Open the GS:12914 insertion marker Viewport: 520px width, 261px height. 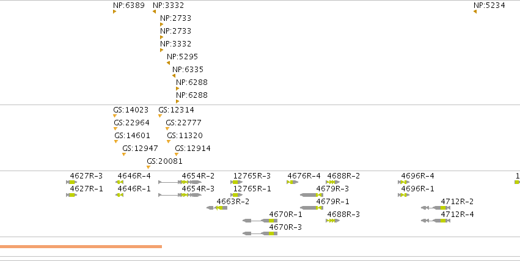click(x=177, y=154)
